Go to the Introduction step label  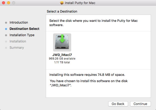19,23
